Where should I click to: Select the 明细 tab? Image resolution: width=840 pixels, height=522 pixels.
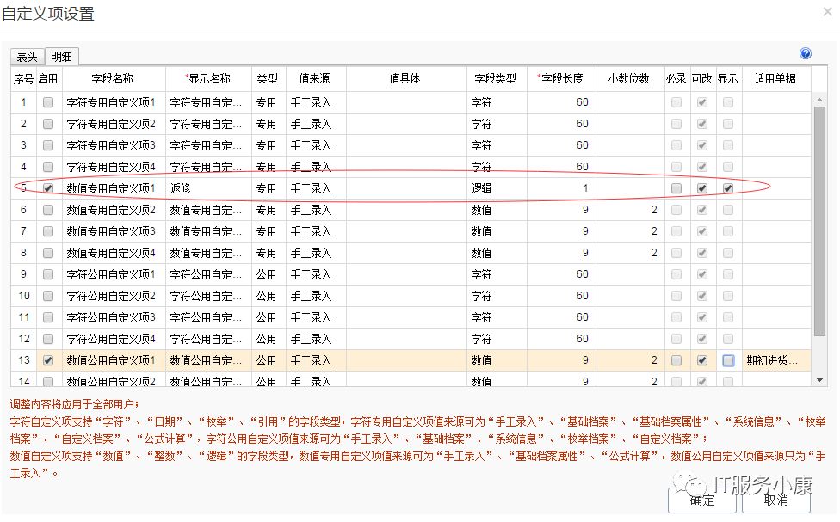click(x=62, y=57)
